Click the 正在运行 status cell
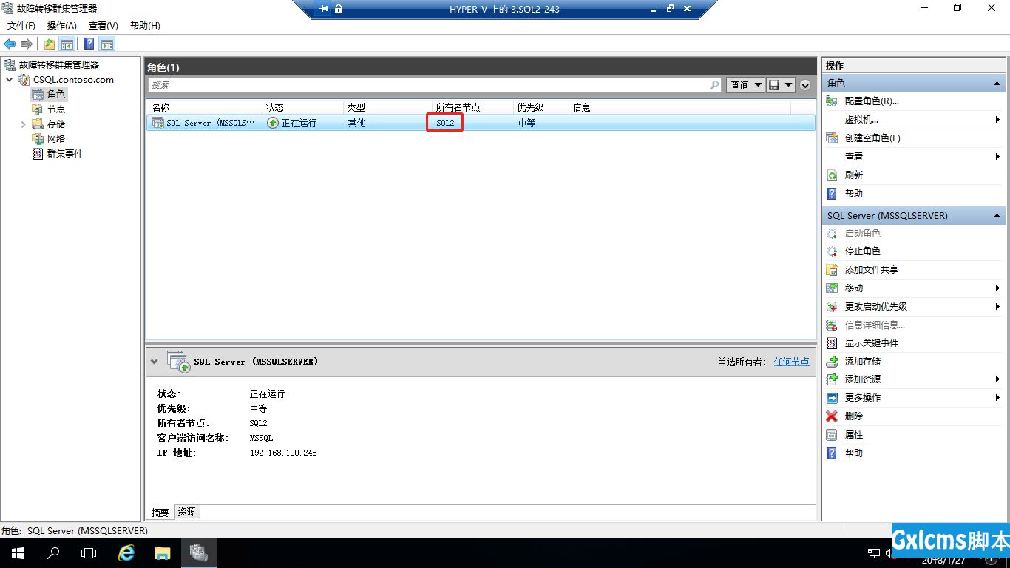 click(299, 123)
